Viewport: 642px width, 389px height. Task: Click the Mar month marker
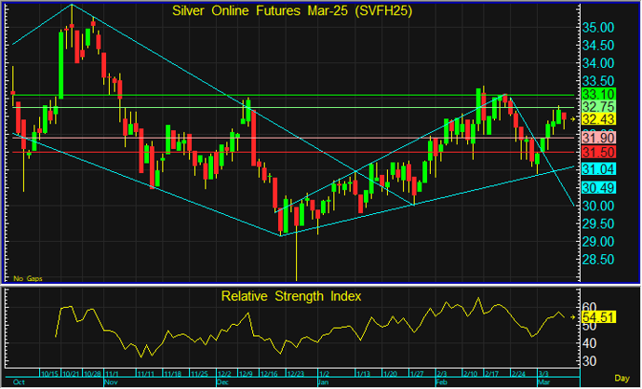point(543,382)
